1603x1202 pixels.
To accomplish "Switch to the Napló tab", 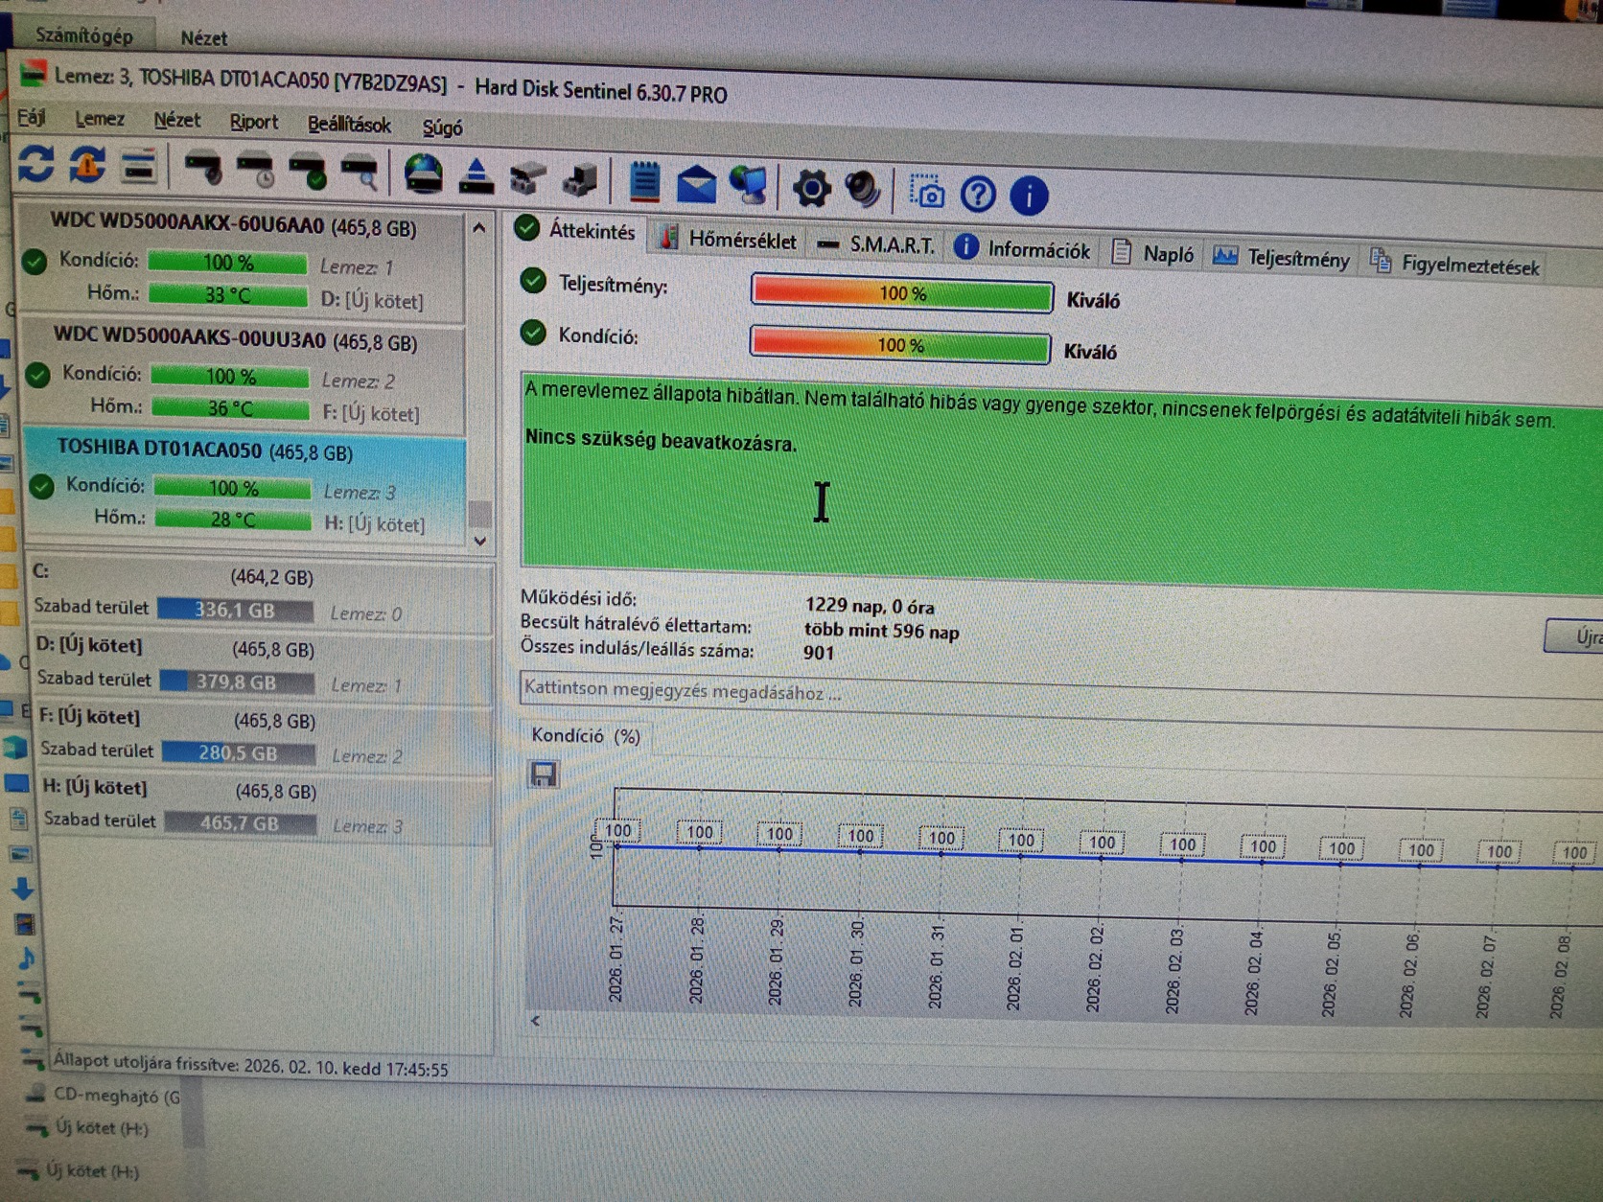I will point(1152,253).
